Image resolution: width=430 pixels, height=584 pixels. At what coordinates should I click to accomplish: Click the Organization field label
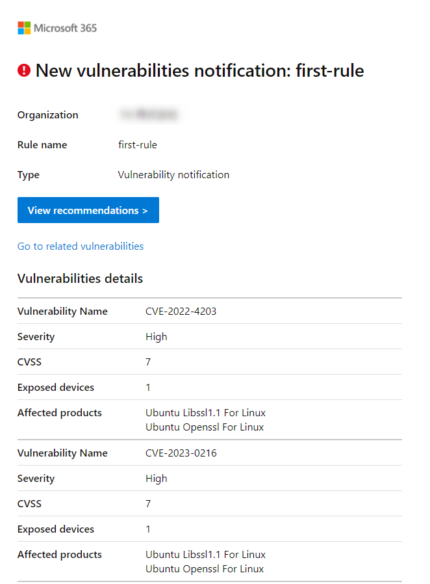tap(47, 114)
